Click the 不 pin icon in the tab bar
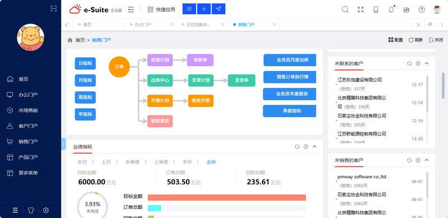 (x=430, y=25)
